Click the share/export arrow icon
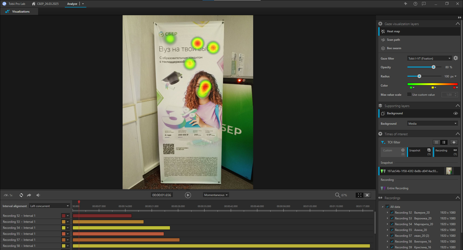Viewport: 463px width, 250px height. point(29,195)
